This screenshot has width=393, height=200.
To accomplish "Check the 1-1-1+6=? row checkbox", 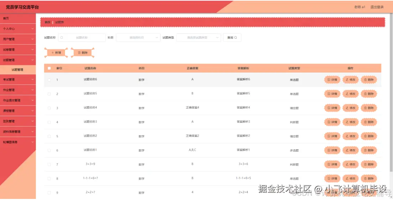I will (49, 179).
